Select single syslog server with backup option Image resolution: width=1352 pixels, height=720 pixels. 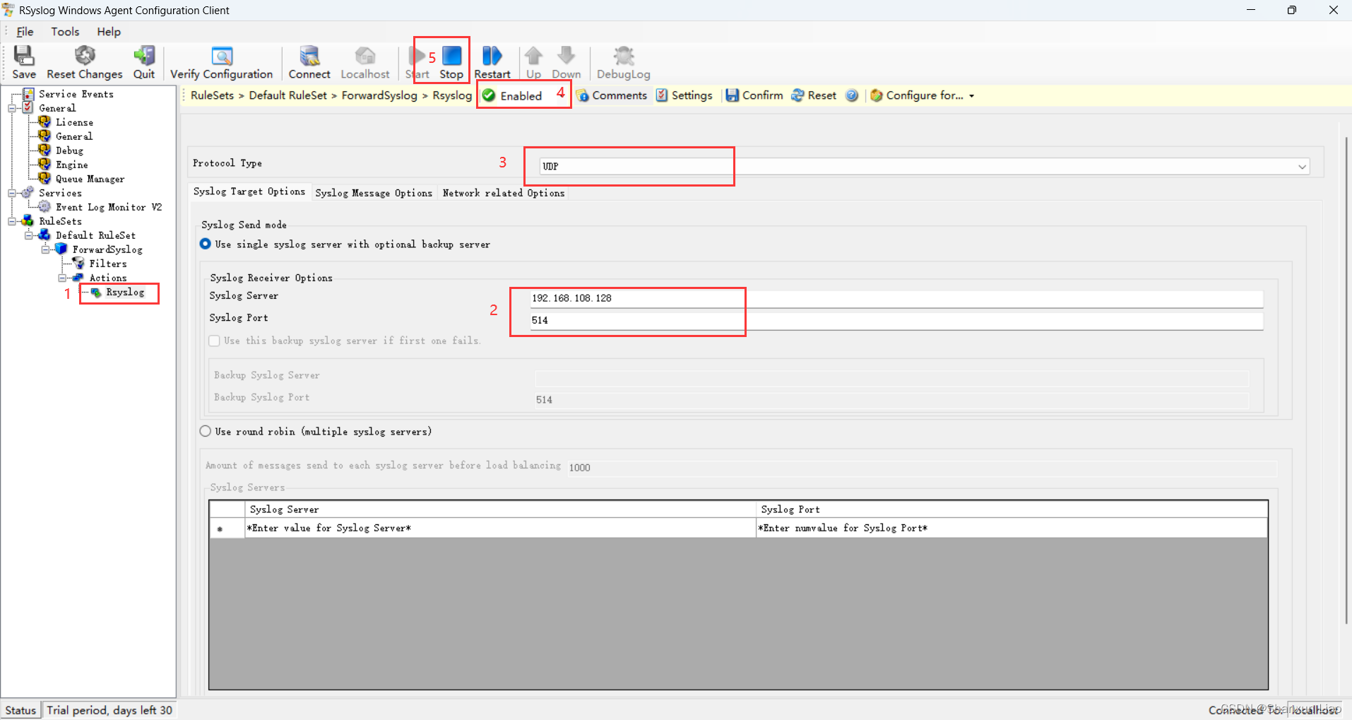205,244
